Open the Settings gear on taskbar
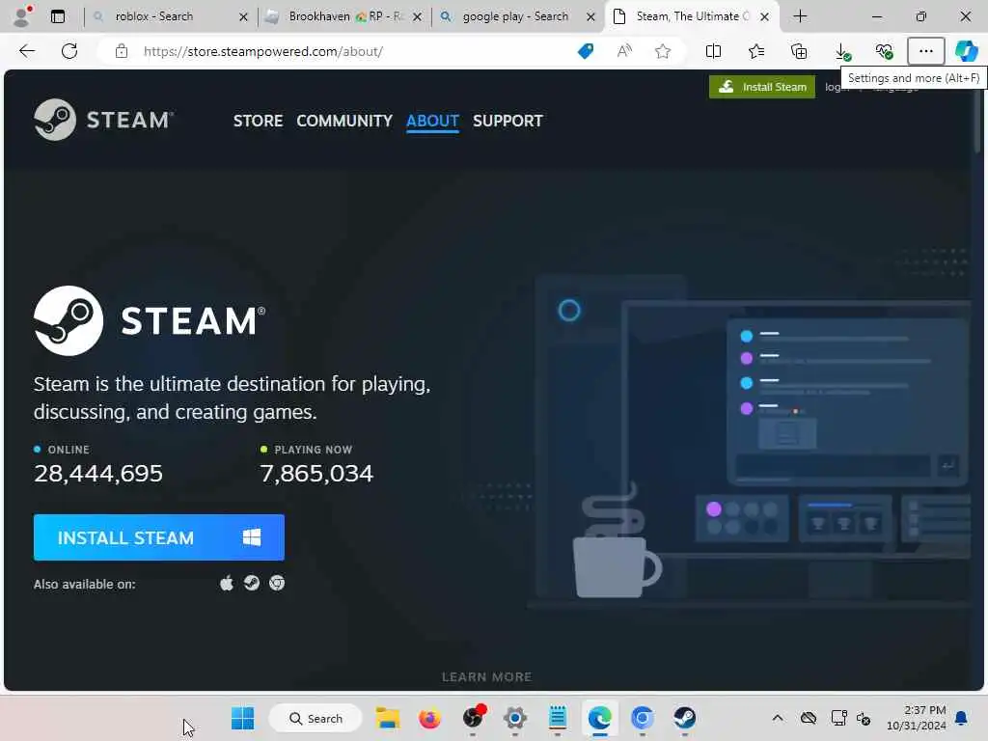988x741 pixels. (x=515, y=718)
